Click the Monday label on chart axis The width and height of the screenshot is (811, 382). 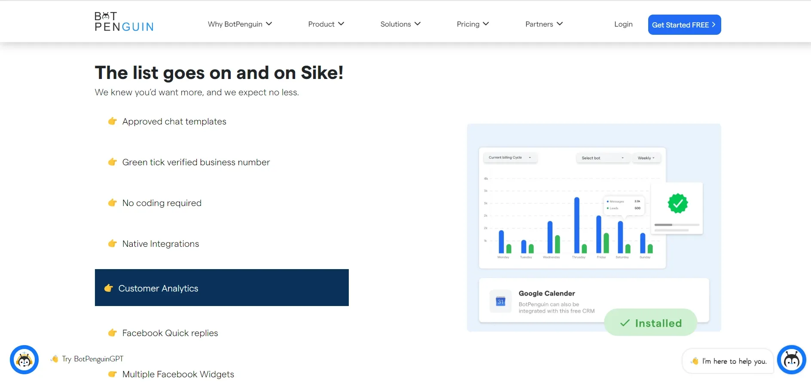[x=503, y=257]
